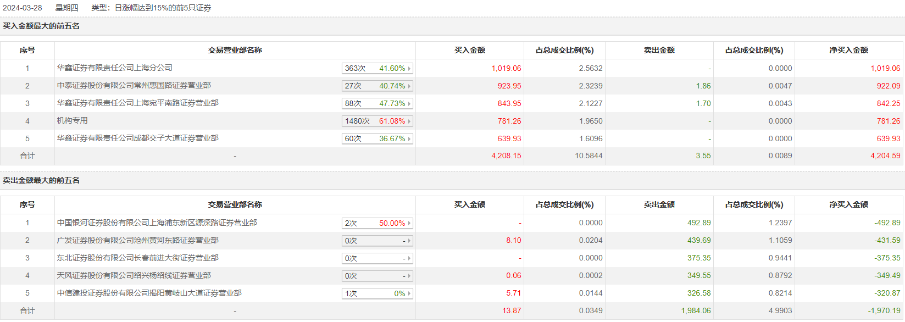
Task: Expand the 88次 47.73% stats box
Action: coord(377,103)
